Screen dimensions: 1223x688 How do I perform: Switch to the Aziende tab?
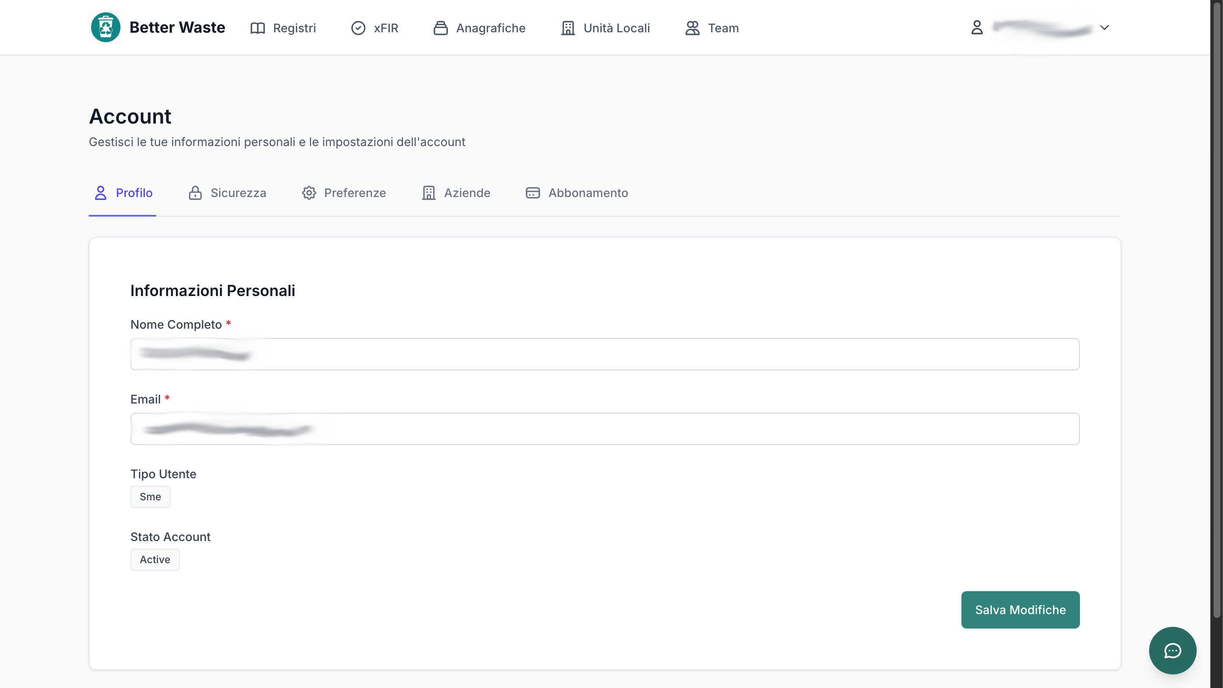(x=456, y=193)
